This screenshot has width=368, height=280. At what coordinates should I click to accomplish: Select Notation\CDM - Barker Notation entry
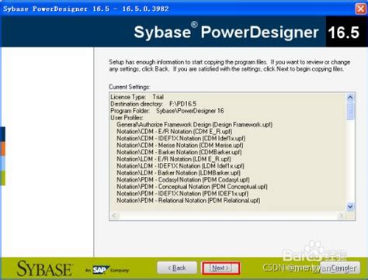click(x=179, y=152)
